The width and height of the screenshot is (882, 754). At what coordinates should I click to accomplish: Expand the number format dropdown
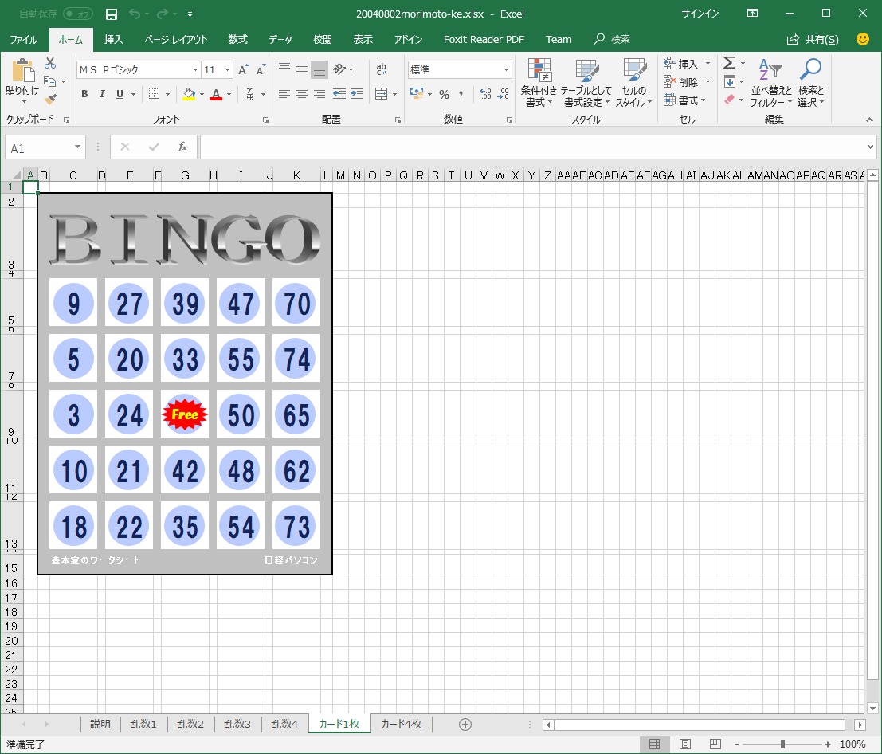pos(505,70)
